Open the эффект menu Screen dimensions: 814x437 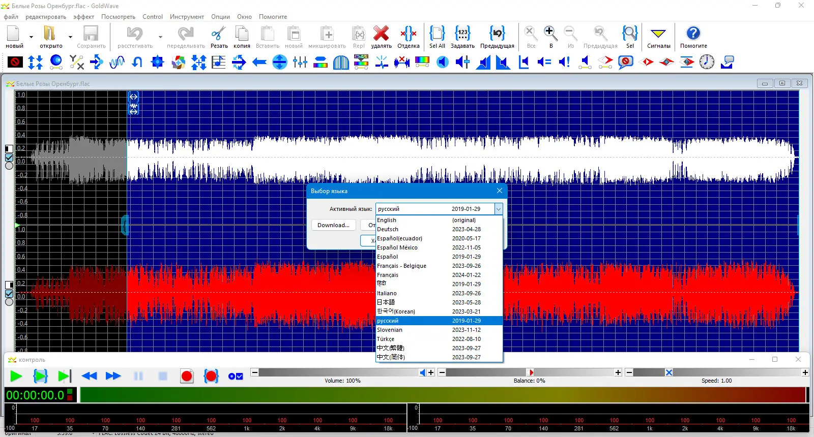tap(83, 17)
